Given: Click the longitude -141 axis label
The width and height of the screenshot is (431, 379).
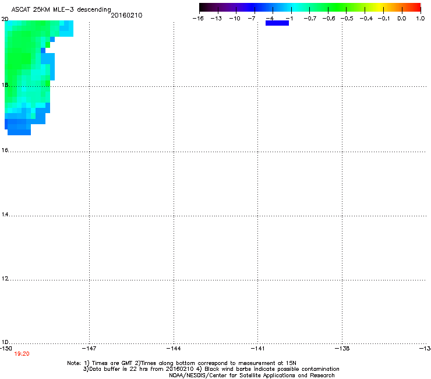Looking at the screenshot, I should pyautogui.click(x=257, y=348).
